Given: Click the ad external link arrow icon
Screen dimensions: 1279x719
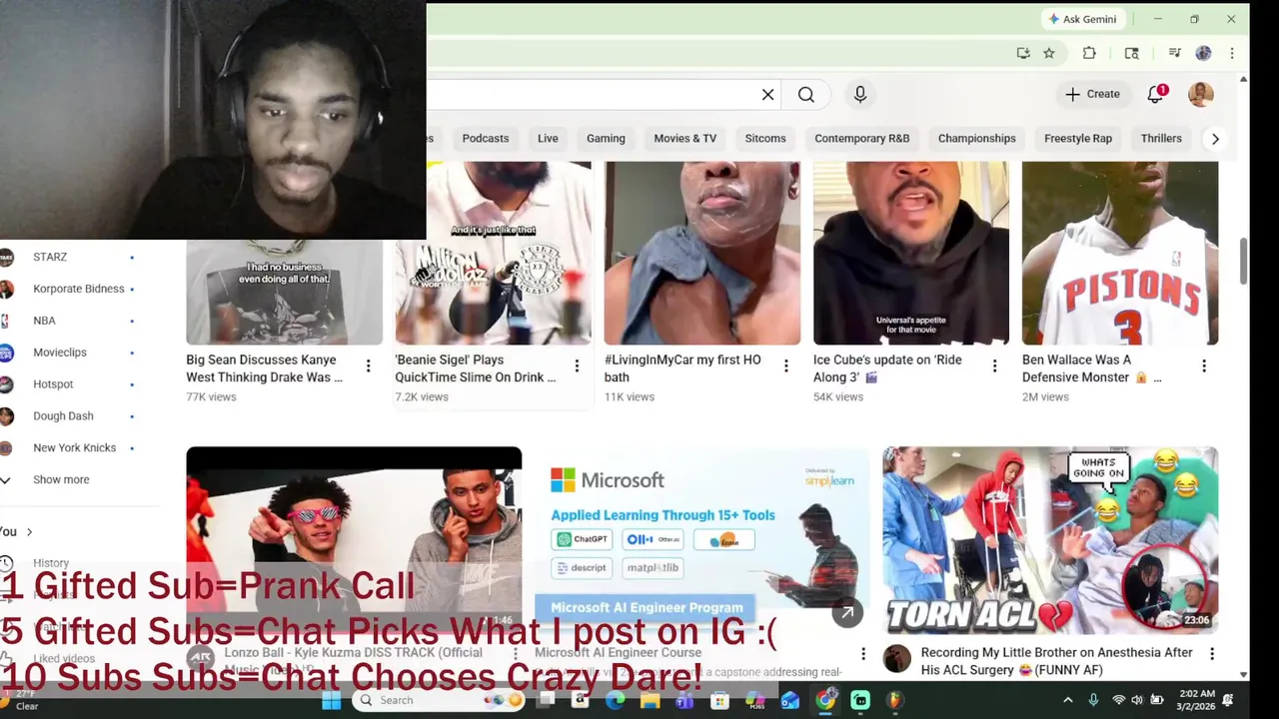Looking at the screenshot, I should tap(847, 613).
